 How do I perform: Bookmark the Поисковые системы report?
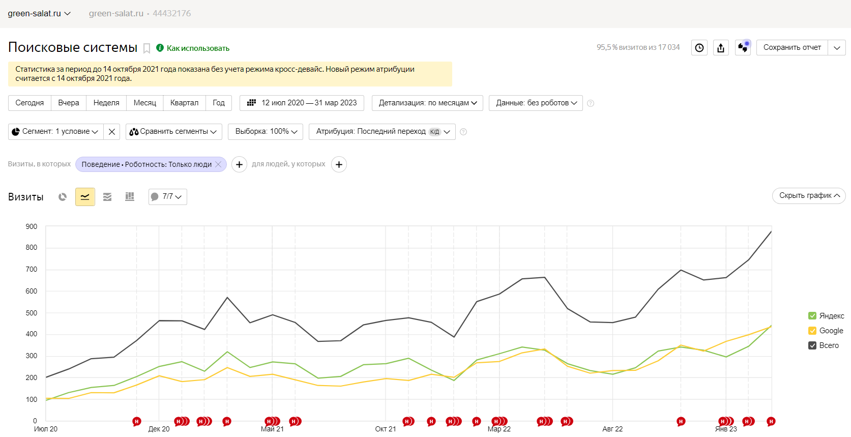tap(146, 48)
